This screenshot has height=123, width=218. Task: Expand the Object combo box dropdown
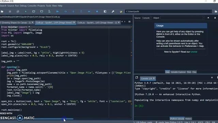pyautogui.click(x=204, y=18)
